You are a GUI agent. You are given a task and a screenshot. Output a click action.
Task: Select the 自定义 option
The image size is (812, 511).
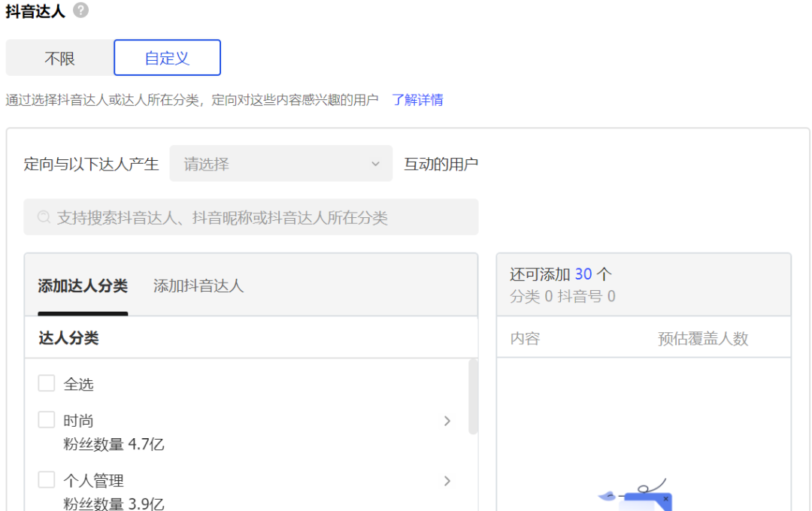(167, 57)
